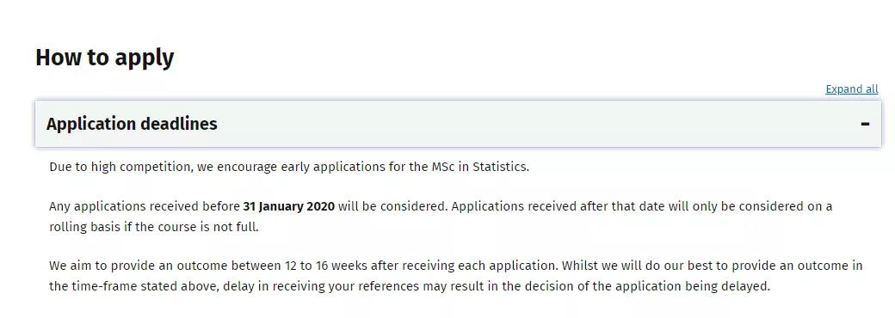Toggle the Application deadlines accordion title
The image size is (895, 318).
[132, 124]
